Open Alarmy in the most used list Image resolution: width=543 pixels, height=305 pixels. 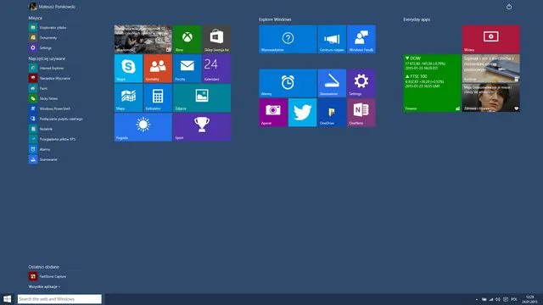point(40,149)
